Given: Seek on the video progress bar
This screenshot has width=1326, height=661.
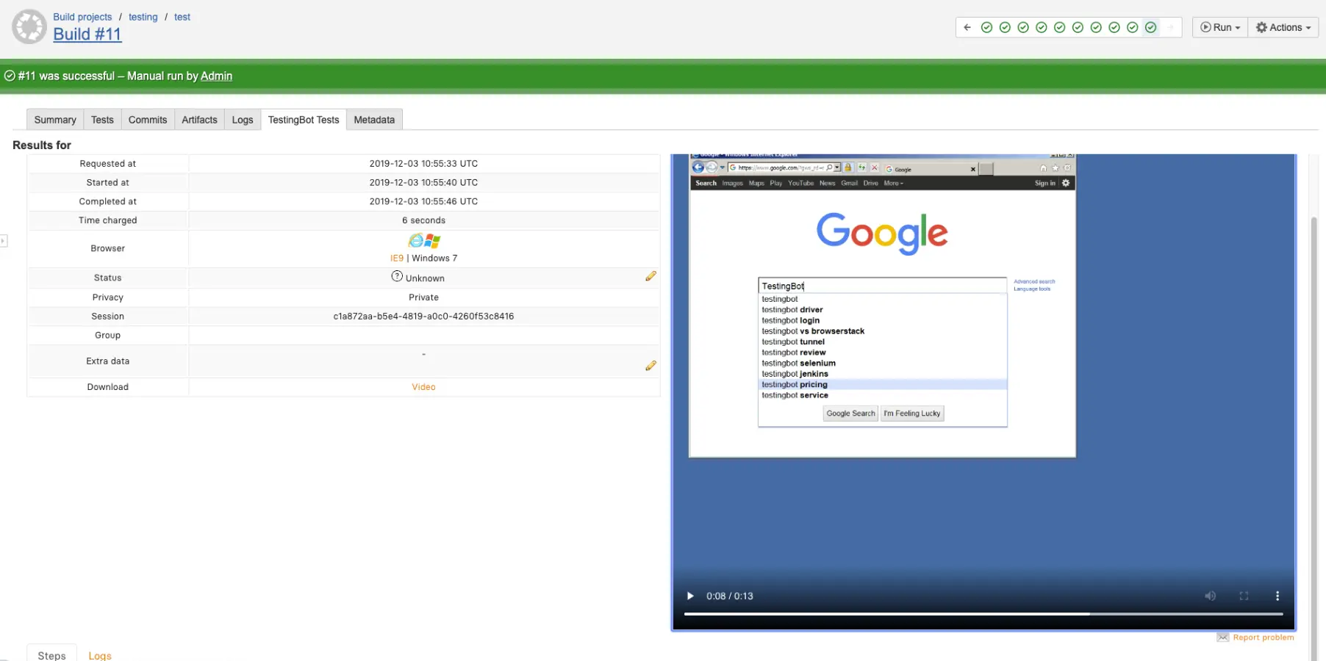Looking at the screenshot, I should click(x=983, y=613).
